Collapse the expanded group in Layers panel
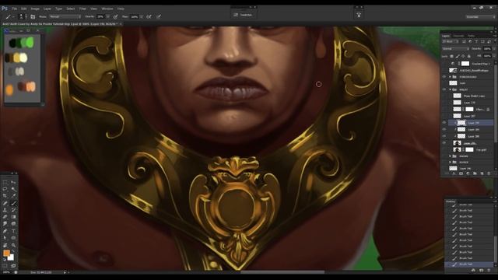Screen dimensions: 498x280 coord(450,89)
